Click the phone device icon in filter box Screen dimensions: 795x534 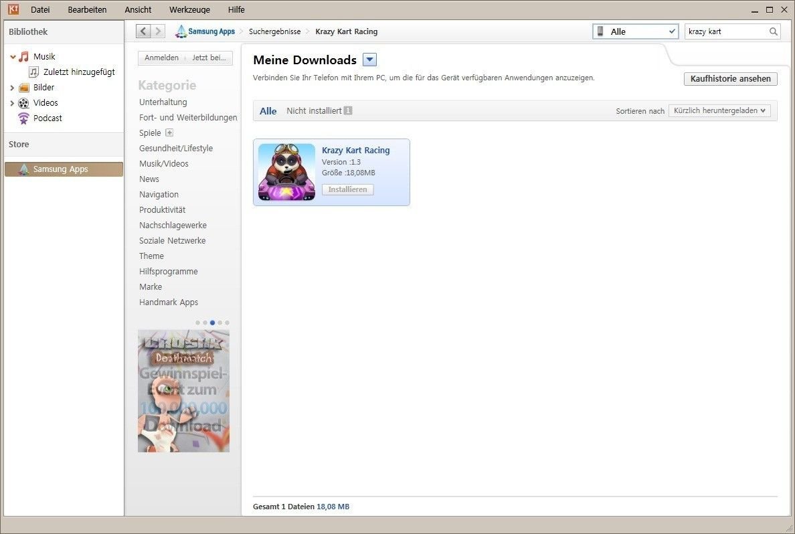click(x=600, y=31)
